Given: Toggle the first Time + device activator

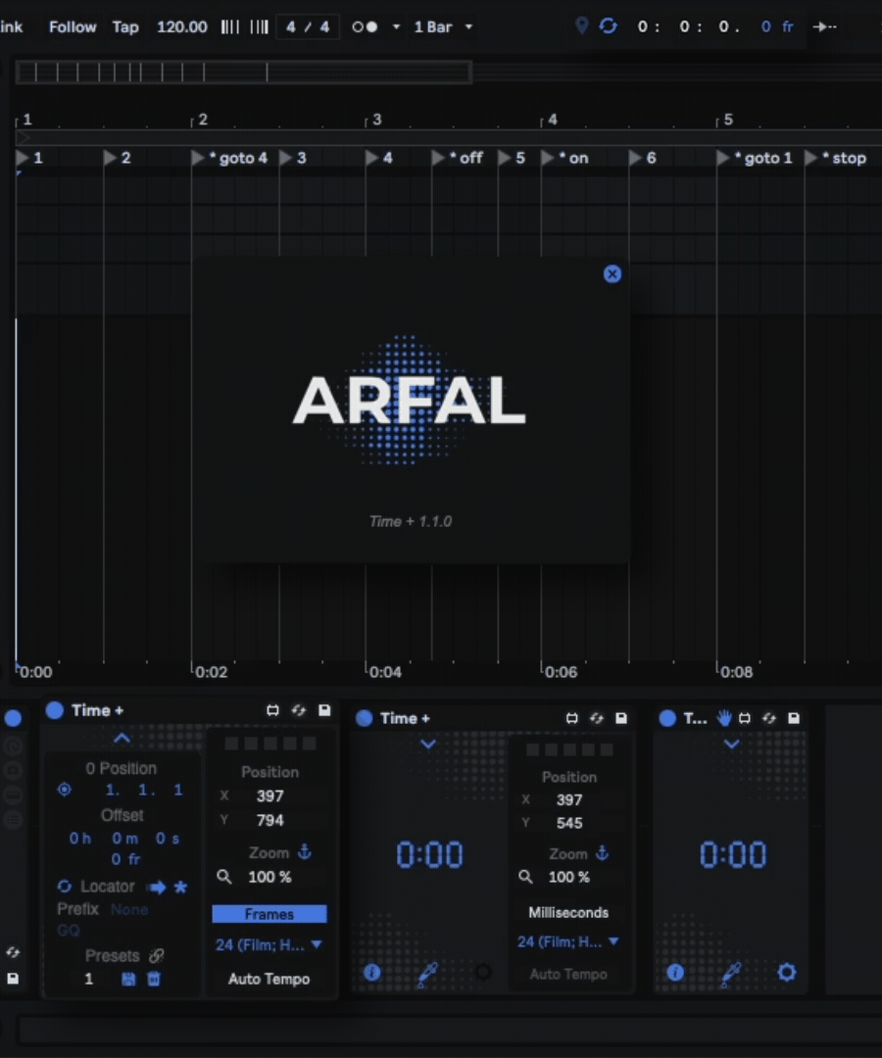Looking at the screenshot, I should [55, 710].
